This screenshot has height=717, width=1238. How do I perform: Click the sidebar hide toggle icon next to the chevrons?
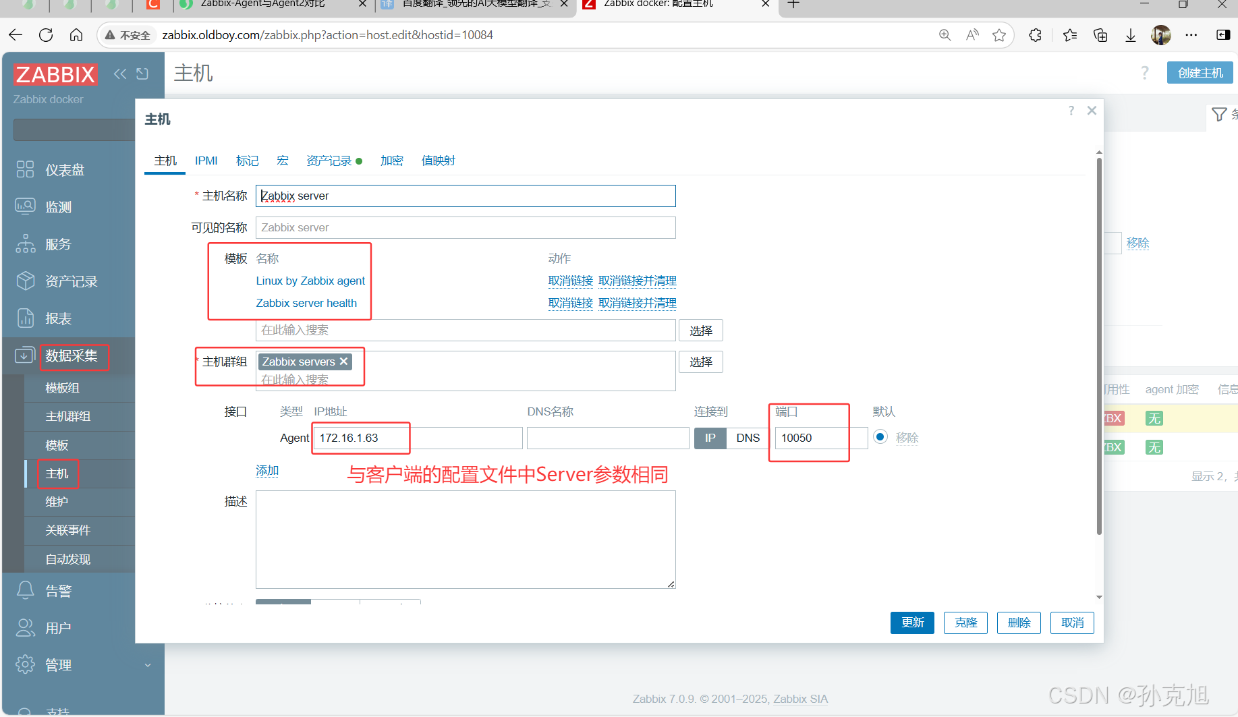(x=142, y=74)
